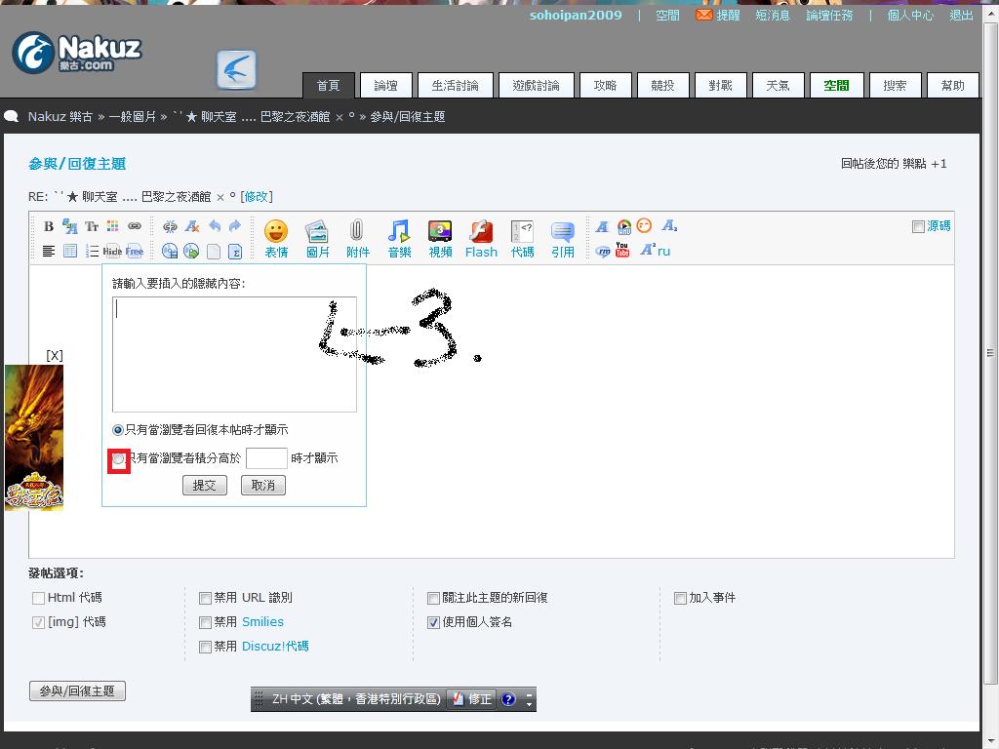Switch to the 攻略 tab

[605, 86]
